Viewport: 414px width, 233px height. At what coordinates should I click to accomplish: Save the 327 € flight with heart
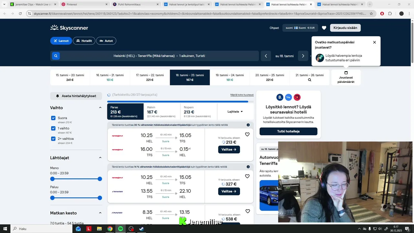pyautogui.click(x=247, y=176)
